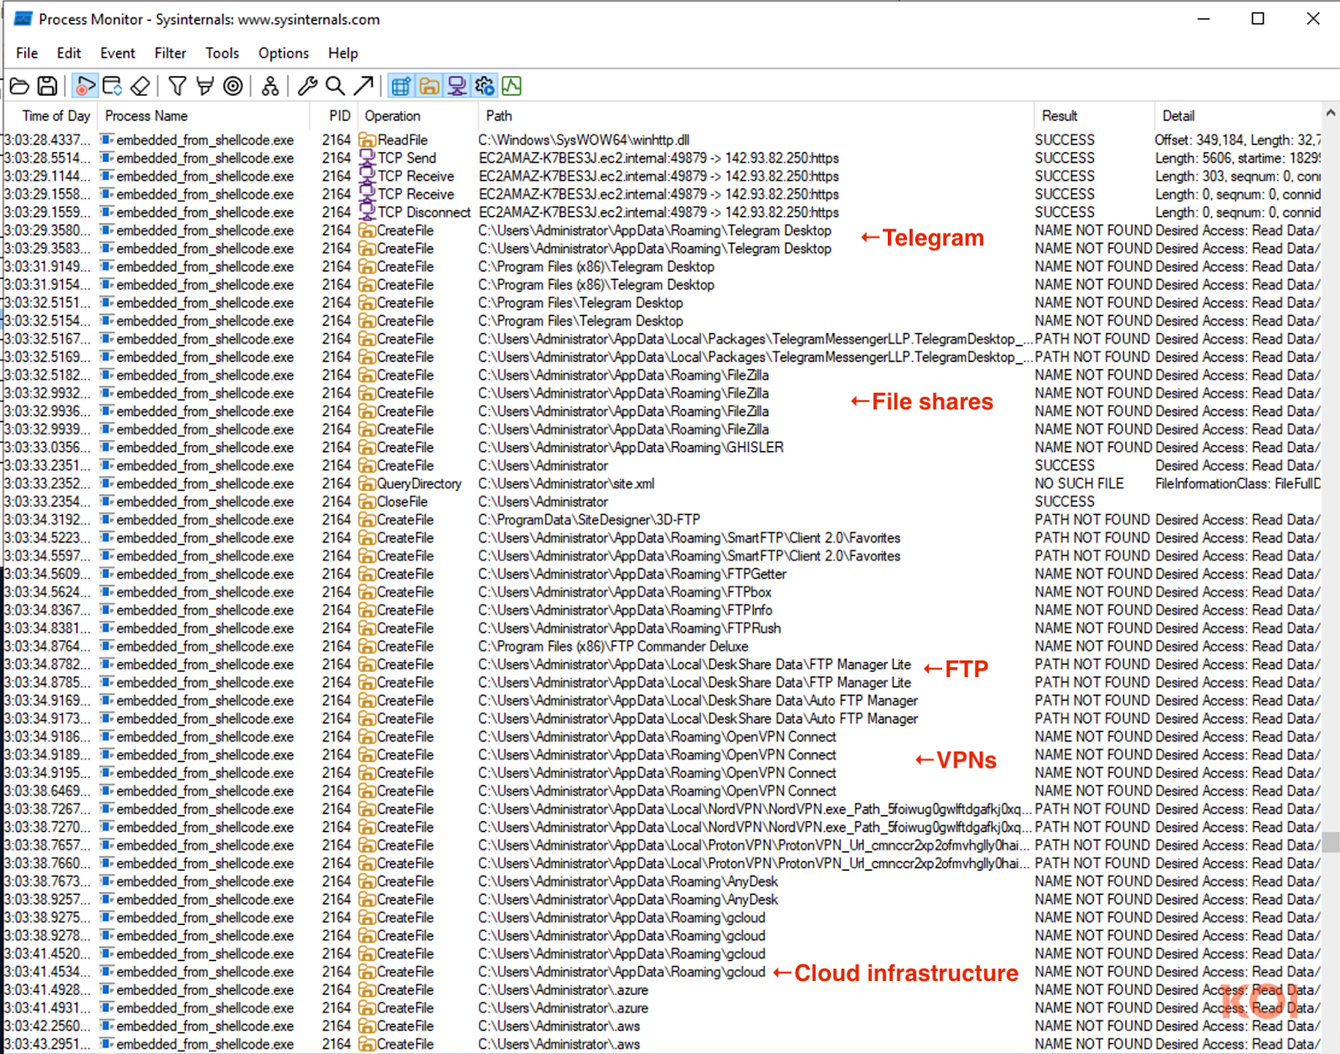The width and height of the screenshot is (1340, 1054).
Task: Click Offset: 349,184 detail cell
Action: 1238,140
